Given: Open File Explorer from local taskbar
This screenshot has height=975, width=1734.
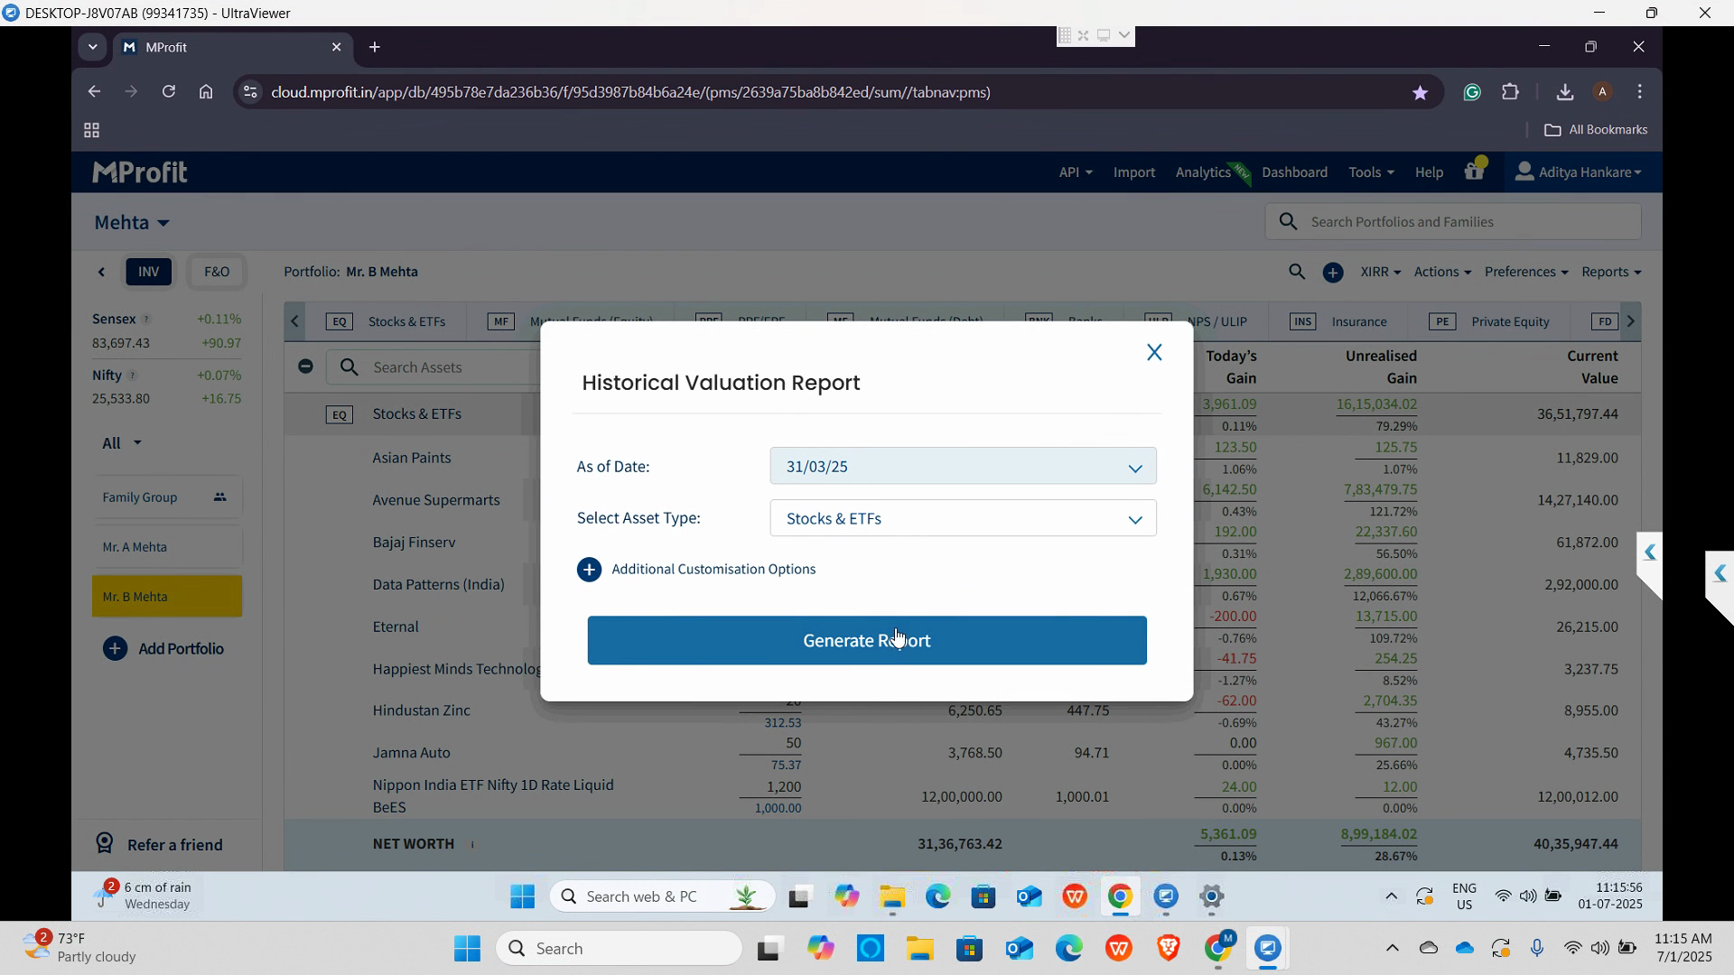Looking at the screenshot, I should coord(919,949).
